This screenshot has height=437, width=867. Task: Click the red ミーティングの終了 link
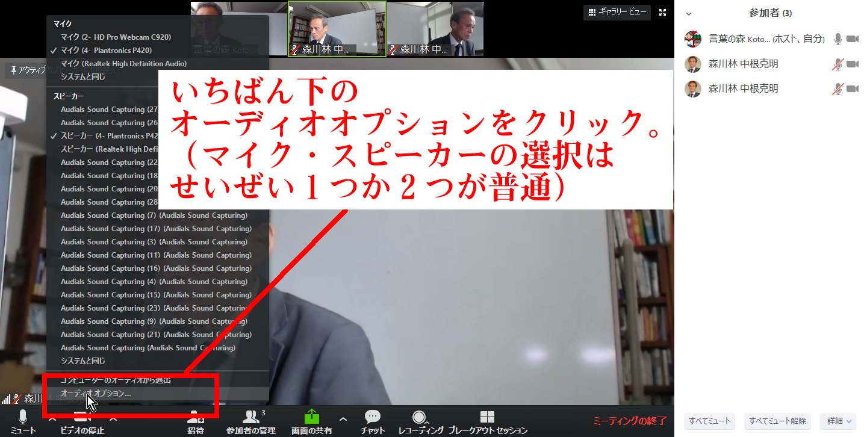point(630,421)
